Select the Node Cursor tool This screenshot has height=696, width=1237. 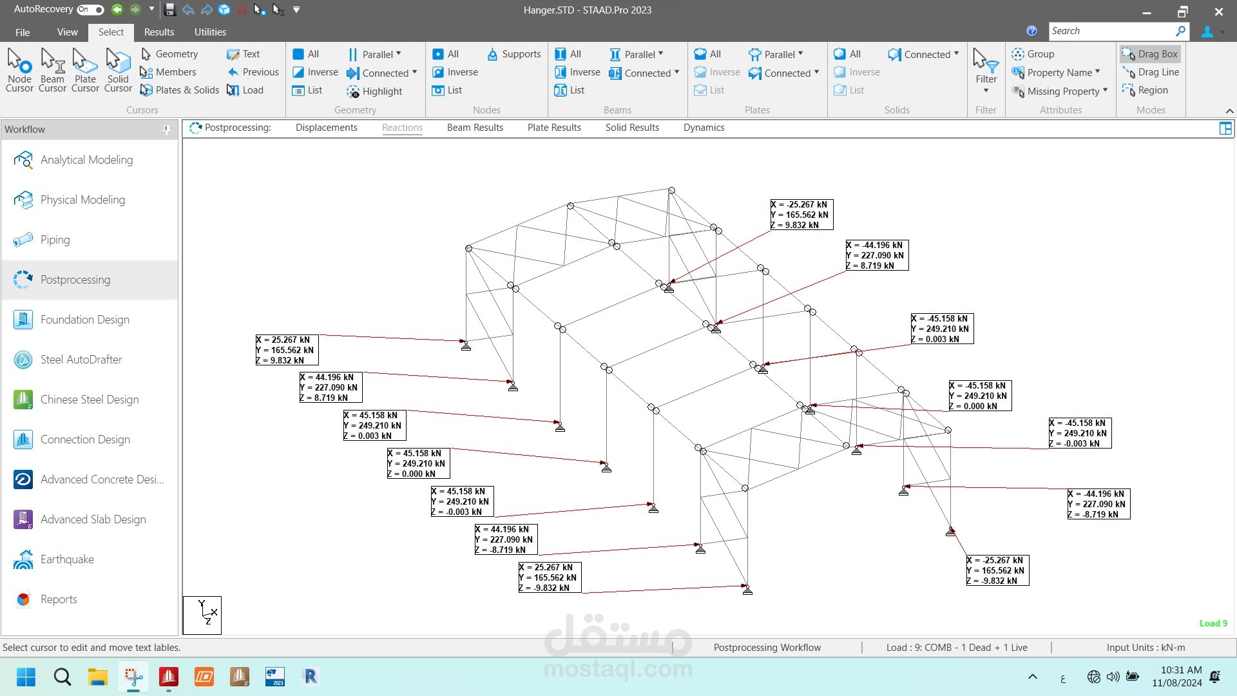pyautogui.click(x=19, y=70)
